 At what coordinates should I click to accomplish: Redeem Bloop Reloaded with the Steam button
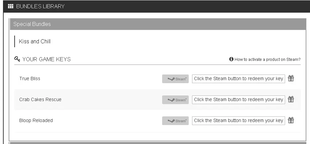175,121
